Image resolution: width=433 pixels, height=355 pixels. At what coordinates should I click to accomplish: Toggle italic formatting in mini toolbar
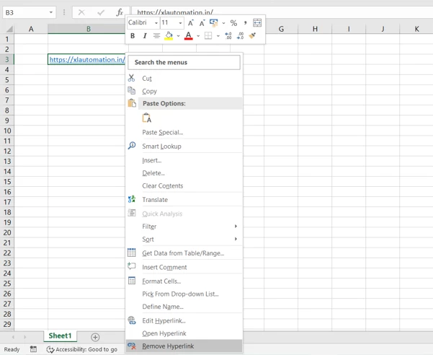[x=145, y=35]
